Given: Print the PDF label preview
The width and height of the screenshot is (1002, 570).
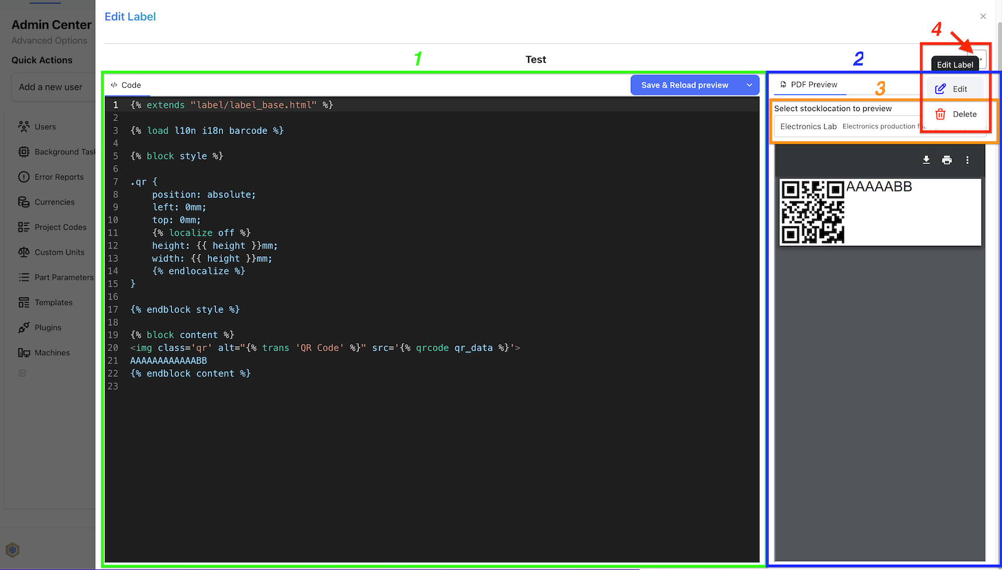Looking at the screenshot, I should coord(946,160).
